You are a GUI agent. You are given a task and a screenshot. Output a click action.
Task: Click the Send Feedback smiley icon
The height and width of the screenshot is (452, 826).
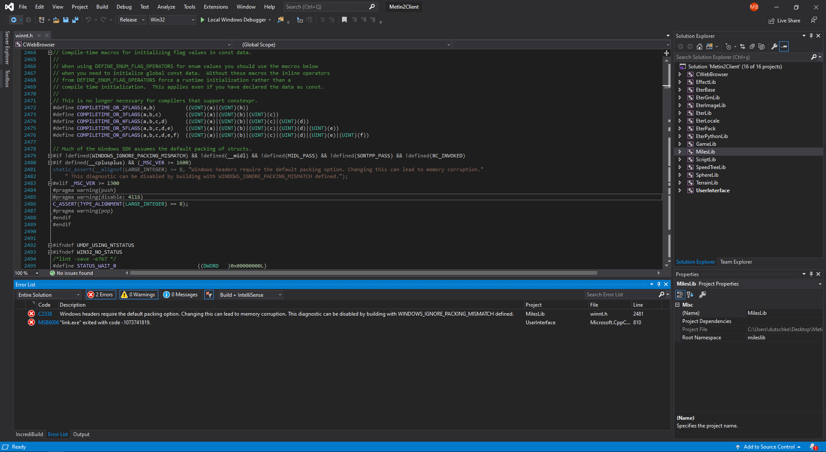pos(814,20)
